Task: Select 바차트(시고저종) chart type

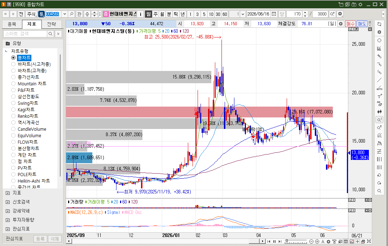Action: (13, 64)
